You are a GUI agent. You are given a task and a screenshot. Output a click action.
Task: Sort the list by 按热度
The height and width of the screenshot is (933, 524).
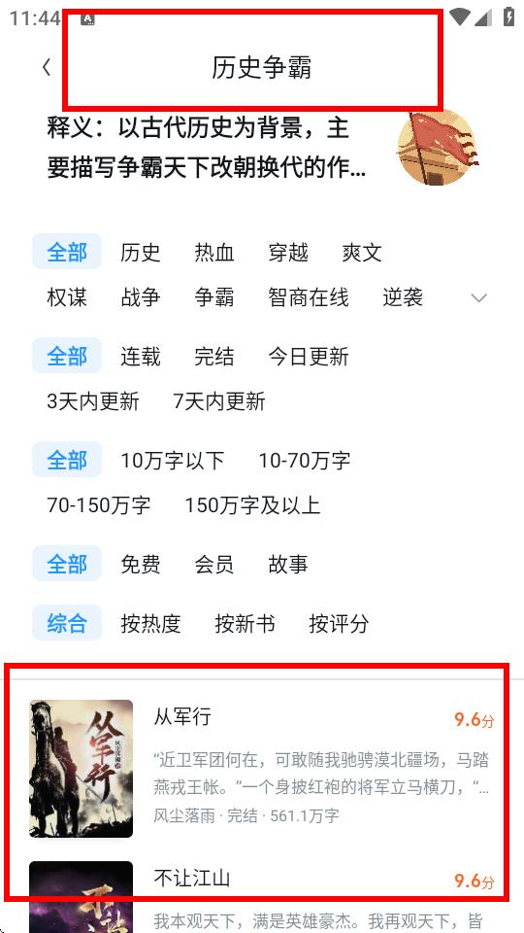151,624
